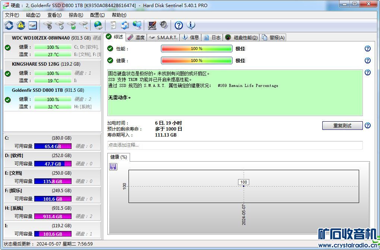Screen dimensions: 380x250
Task: Open the monitor with screwdriver configuration icon
Action: pyautogui.click(x=152, y=25)
